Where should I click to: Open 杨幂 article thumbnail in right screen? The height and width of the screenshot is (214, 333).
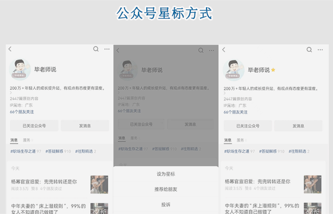313,184
